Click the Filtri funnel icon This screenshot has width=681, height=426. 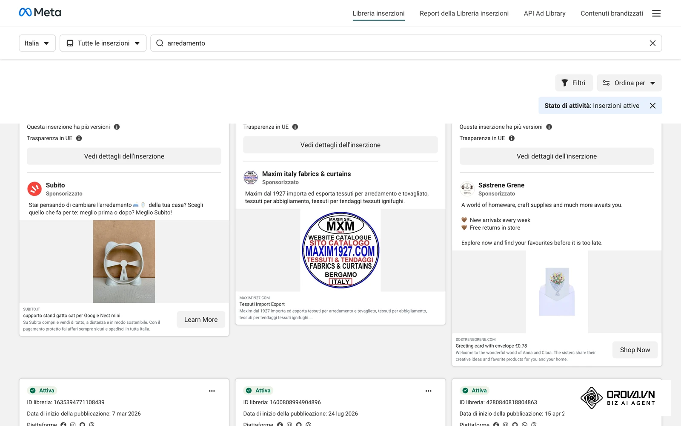coord(564,83)
